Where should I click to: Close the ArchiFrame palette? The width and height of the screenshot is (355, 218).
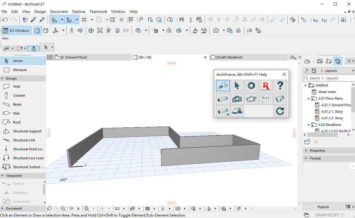284,74
